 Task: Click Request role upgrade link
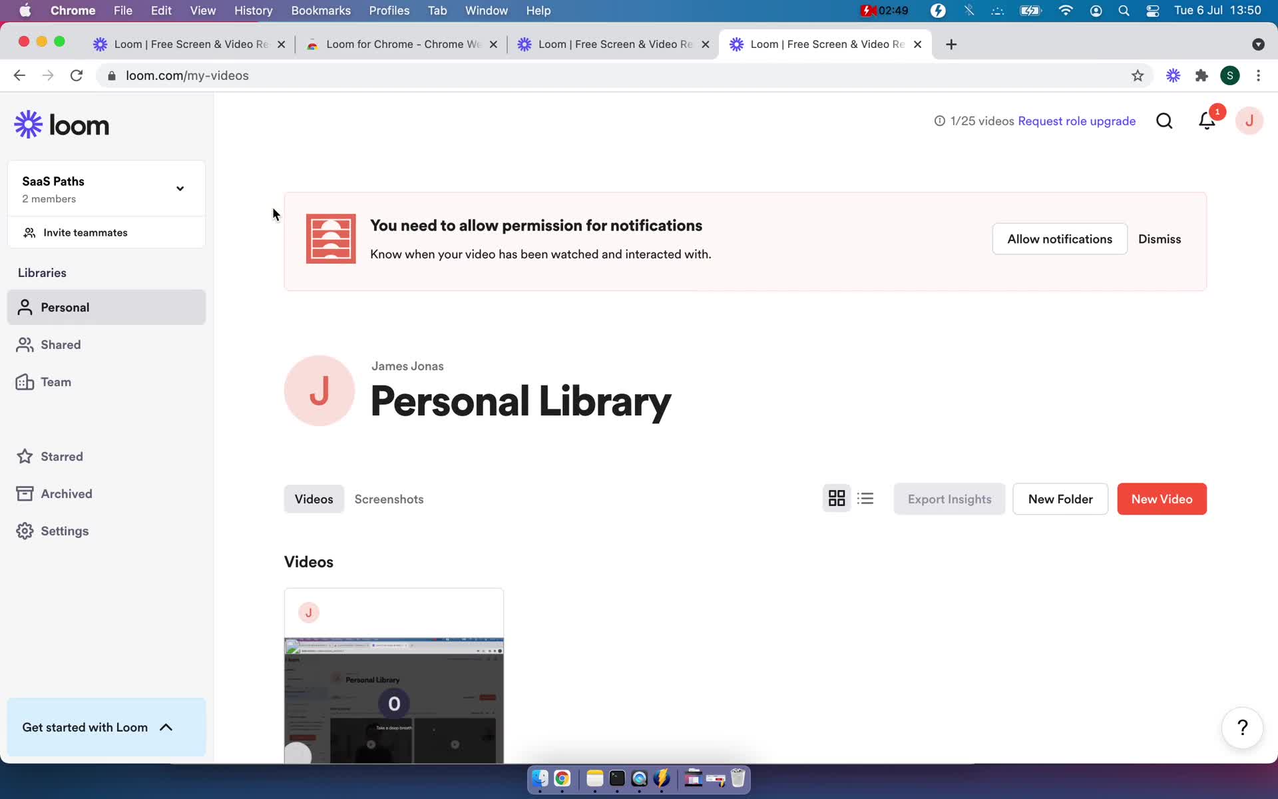[1076, 121]
